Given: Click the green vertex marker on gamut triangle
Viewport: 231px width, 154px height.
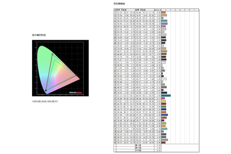Looking at the screenshot, I should pos(52,54).
